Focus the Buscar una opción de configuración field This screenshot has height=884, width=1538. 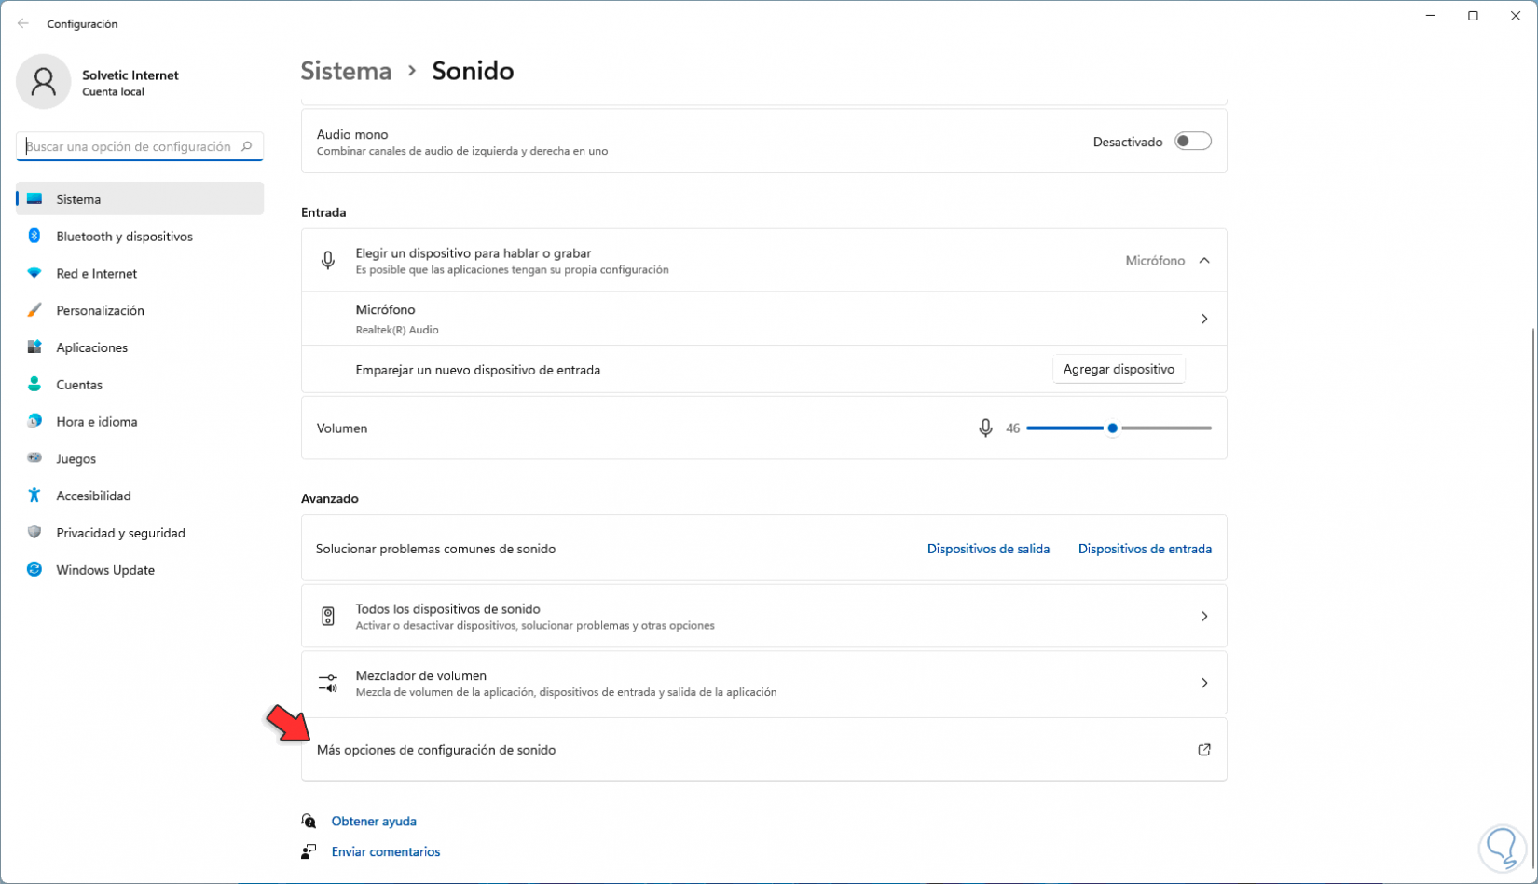(130, 146)
